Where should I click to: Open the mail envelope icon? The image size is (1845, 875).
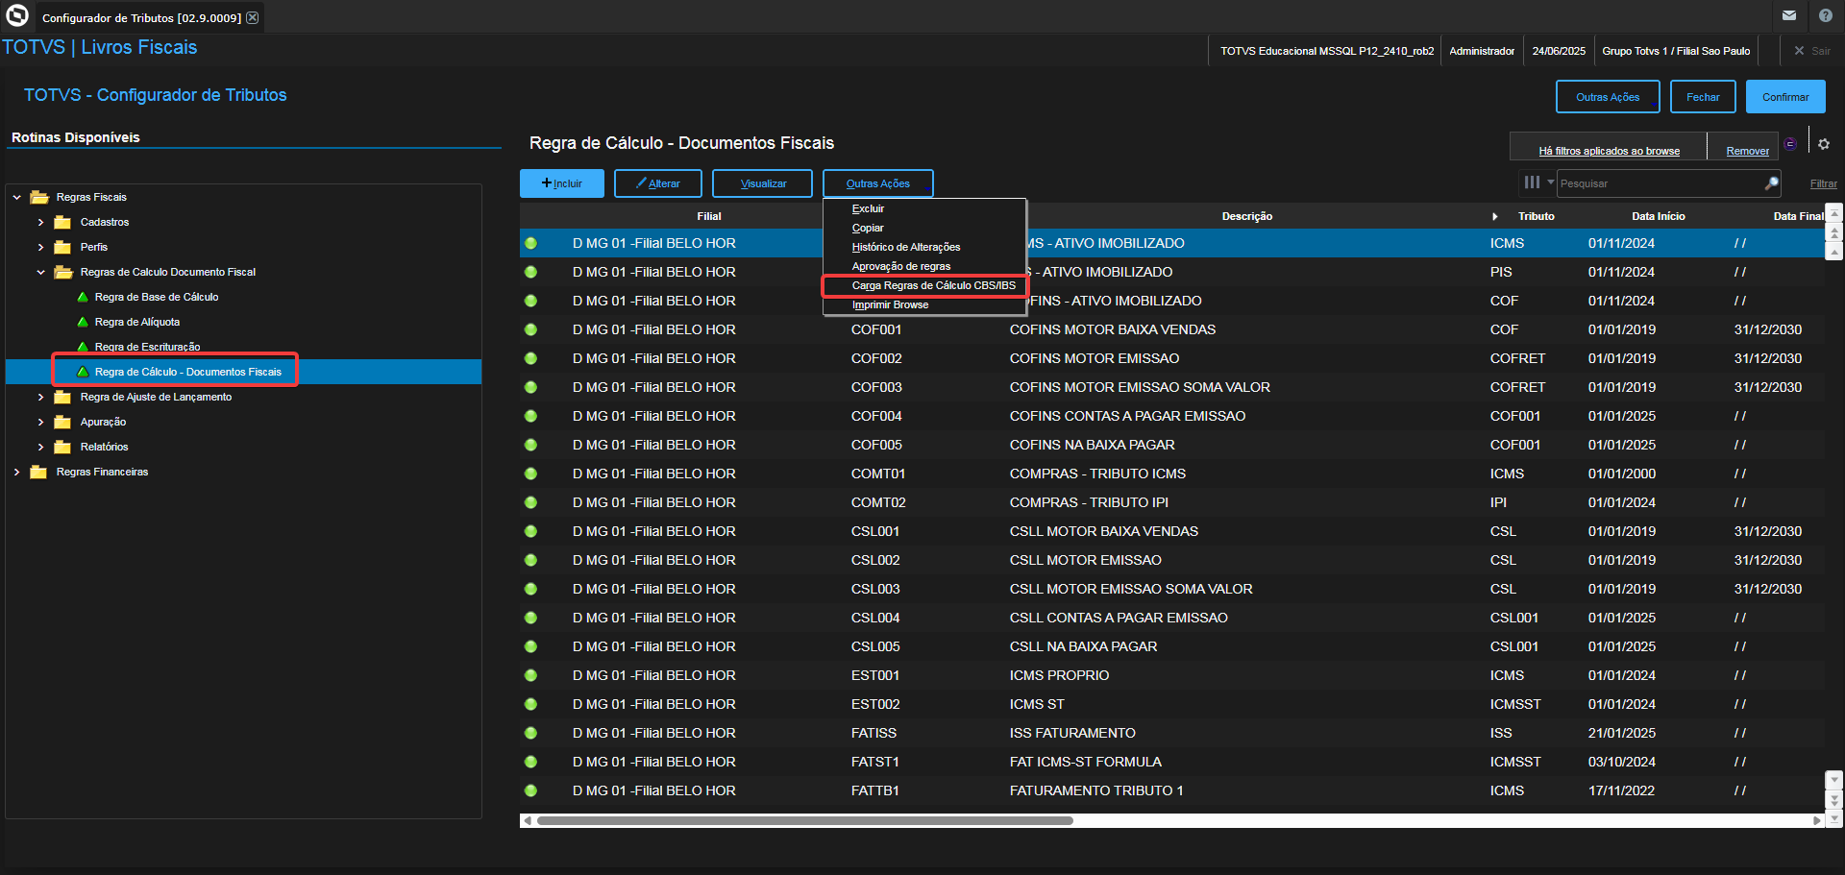tap(1789, 15)
